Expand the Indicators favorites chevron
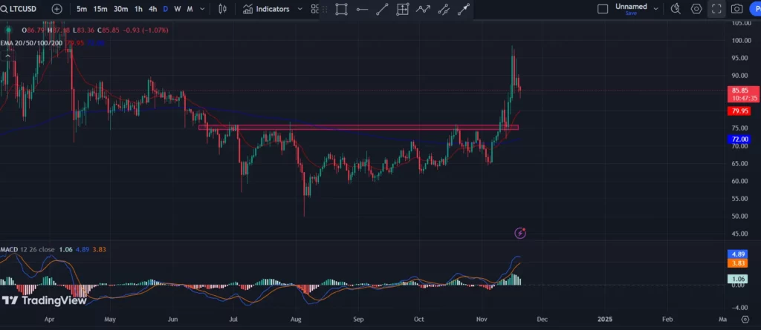This screenshot has width=761, height=330. (300, 9)
